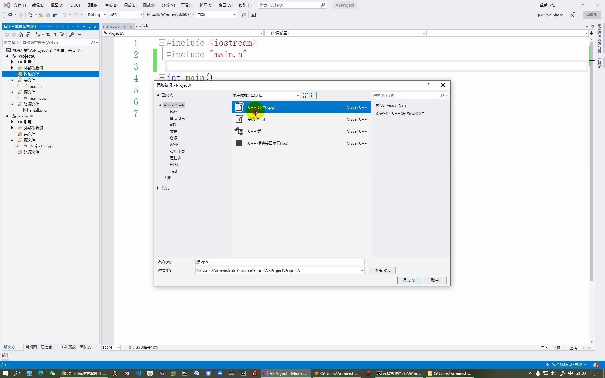Viewport: 605px width, 378px height.
Task: Switch to the main.h tab
Action: point(142,26)
